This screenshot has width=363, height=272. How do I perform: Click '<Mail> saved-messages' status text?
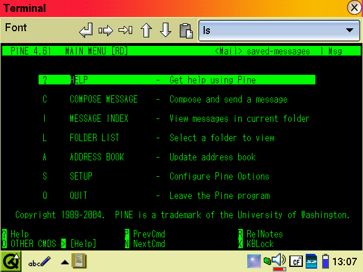[262, 51]
